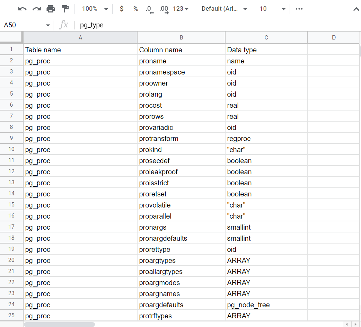Print the spreadsheet using printer icon
The height and width of the screenshot is (327, 361).
pyautogui.click(x=51, y=9)
